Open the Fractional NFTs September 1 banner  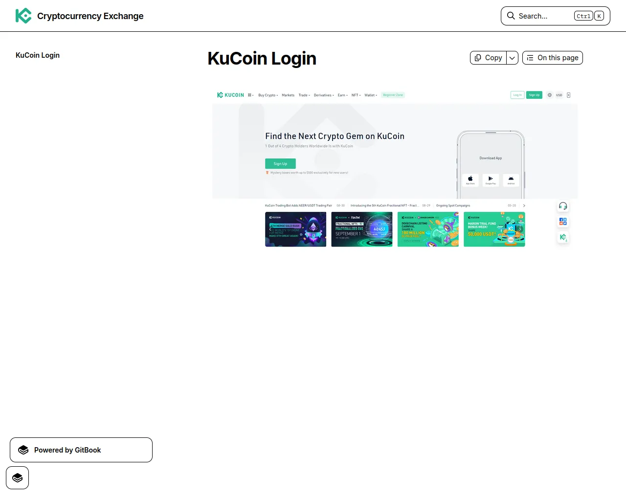pyautogui.click(x=362, y=229)
